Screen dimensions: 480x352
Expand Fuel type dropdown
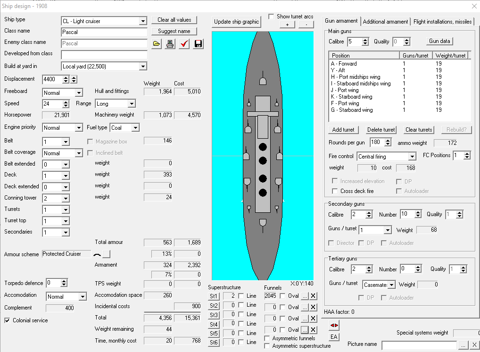pyautogui.click(x=136, y=128)
